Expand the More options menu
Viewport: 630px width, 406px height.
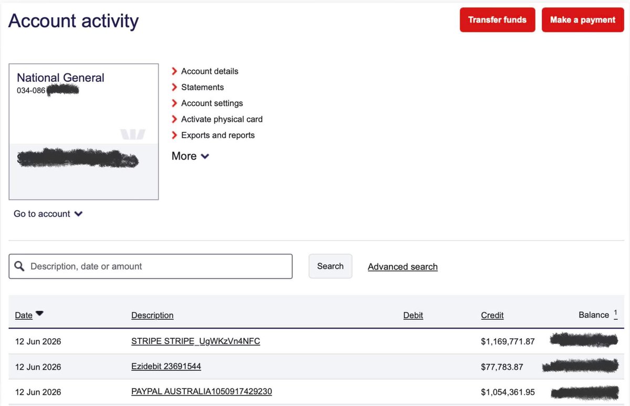(x=190, y=156)
